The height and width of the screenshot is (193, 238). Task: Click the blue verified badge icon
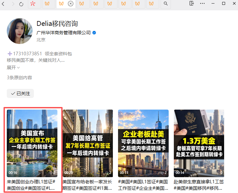coord(94,33)
